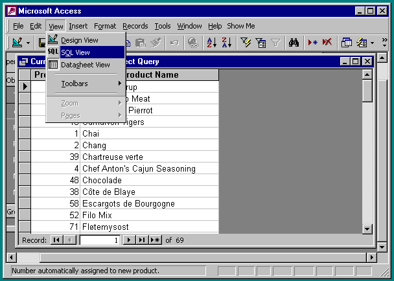
Task: Click the New Object AutoForm icon
Action: [x=362, y=43]
